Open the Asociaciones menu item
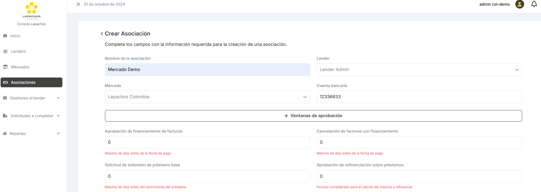 tap(31, 83)
